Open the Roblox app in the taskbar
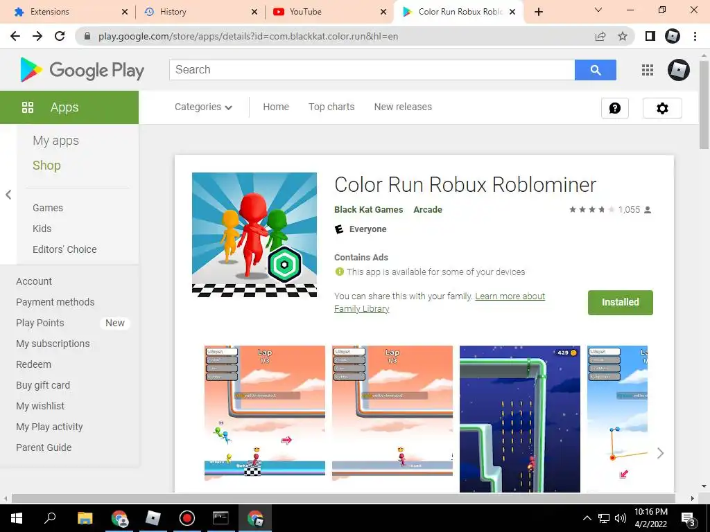The width and height of the screenshot is (710, 532). (153, 518)
